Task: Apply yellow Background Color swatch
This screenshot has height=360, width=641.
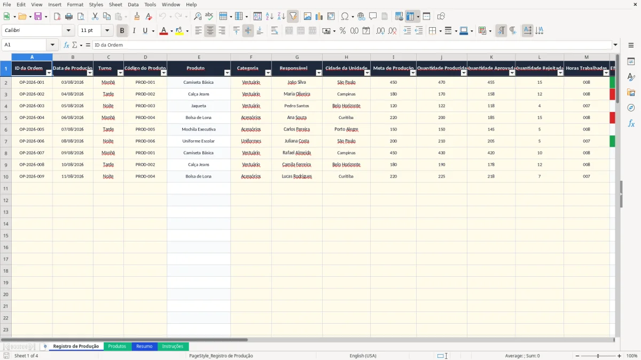Action: (179, 31)
